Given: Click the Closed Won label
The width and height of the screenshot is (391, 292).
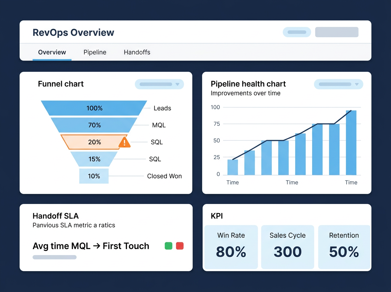Looking at the screenshot, I should tap(165, 176).
